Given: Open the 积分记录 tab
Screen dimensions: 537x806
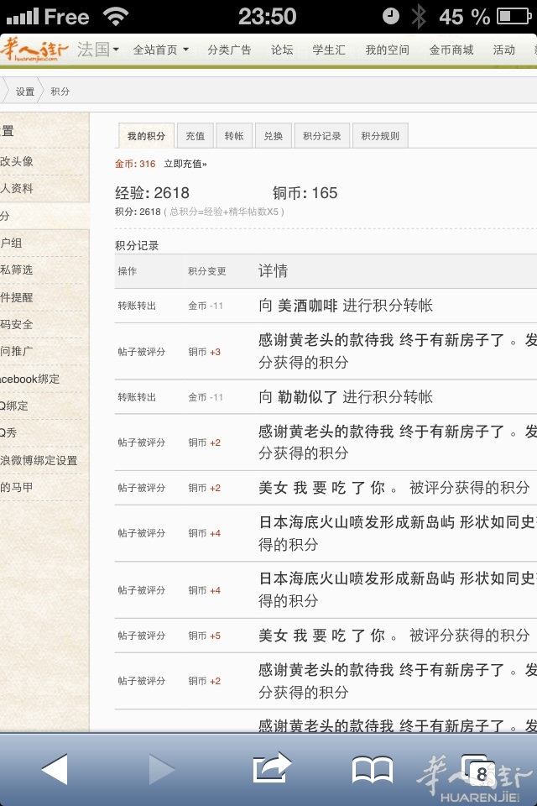Looking at the screenshot, I should pyautogui.click(x=321, y=136).
